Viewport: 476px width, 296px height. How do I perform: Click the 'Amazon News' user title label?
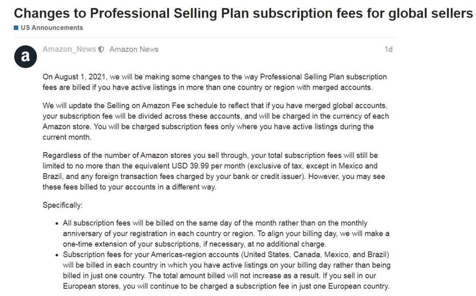coord(134,49)
